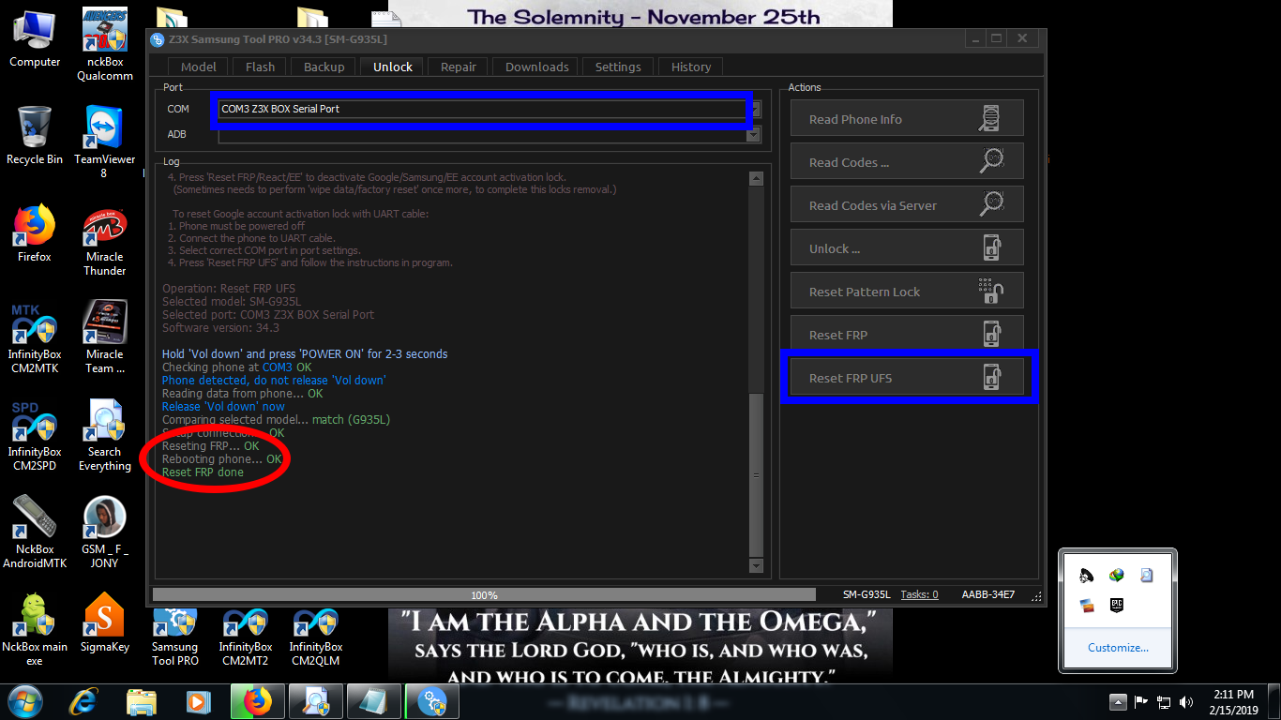Open the COM port dropdown
The height and width of the screenshot is (720, 1281).
tap(755, 109)
